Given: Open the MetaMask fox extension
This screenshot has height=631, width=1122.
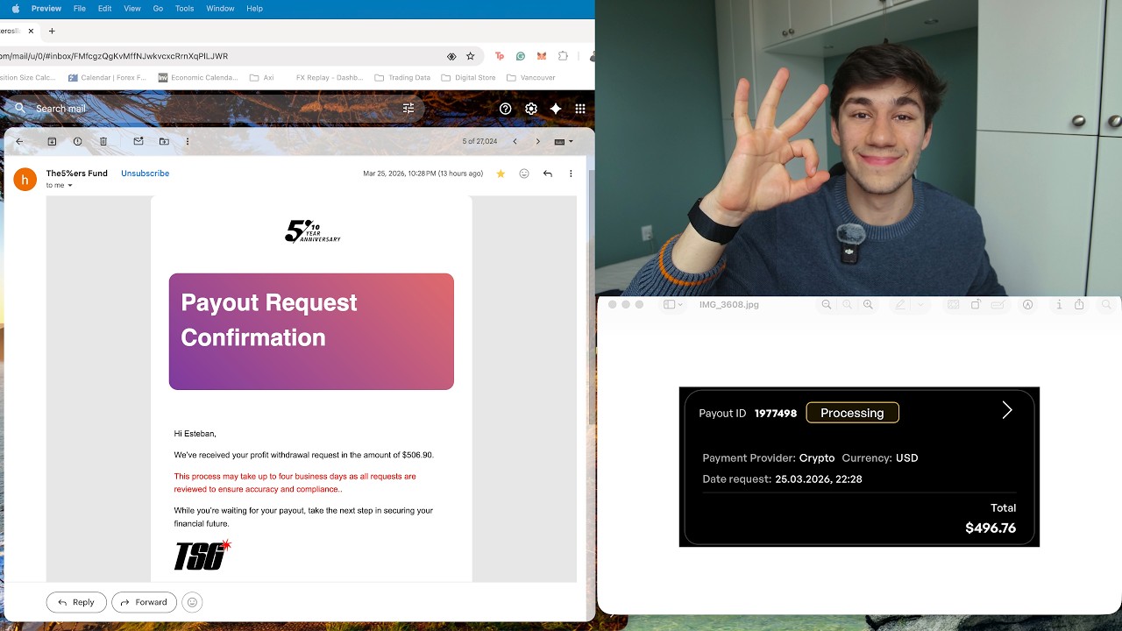Looking at the screenshot, I should [x=542, y=56].
